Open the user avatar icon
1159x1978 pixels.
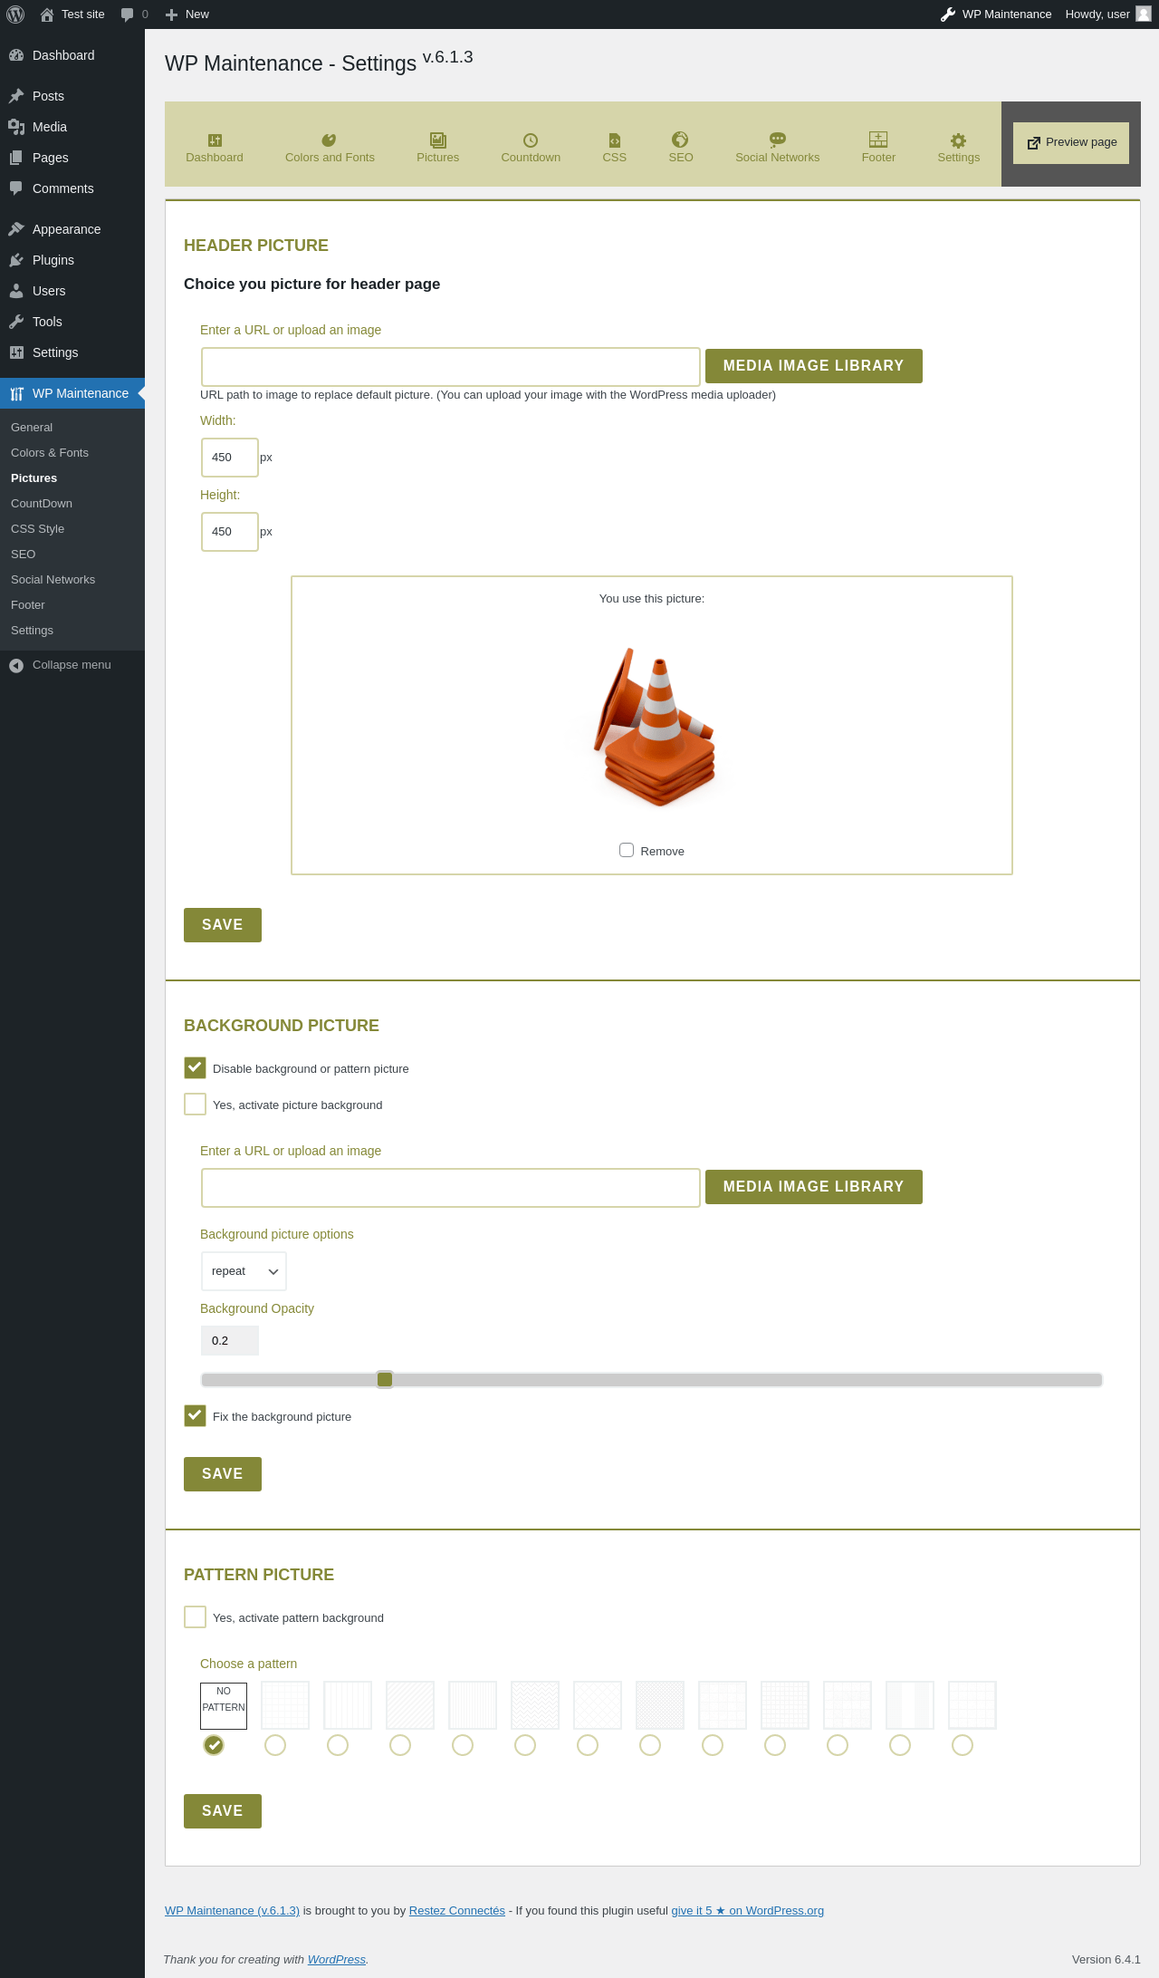coord(1144,14)
